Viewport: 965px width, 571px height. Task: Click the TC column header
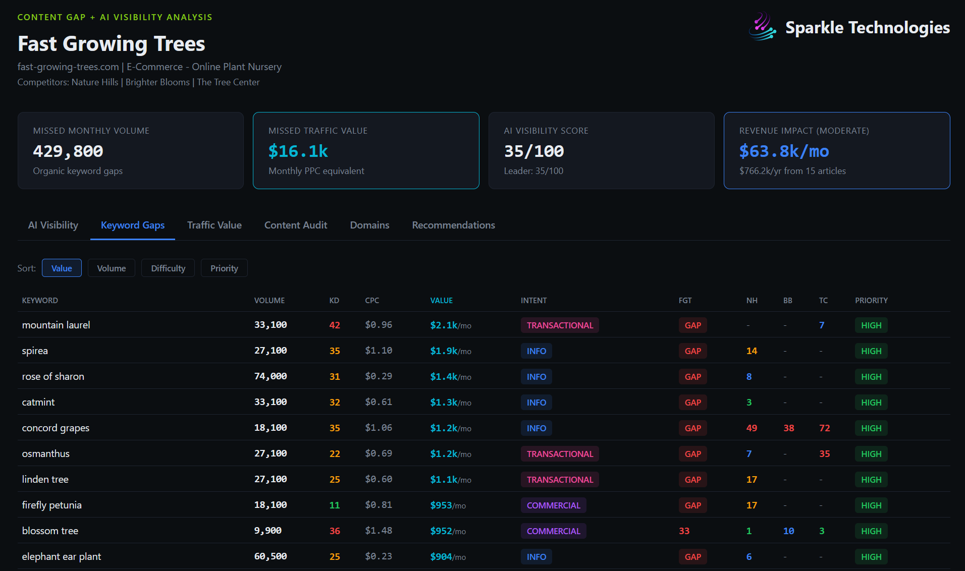coord(823,300)
